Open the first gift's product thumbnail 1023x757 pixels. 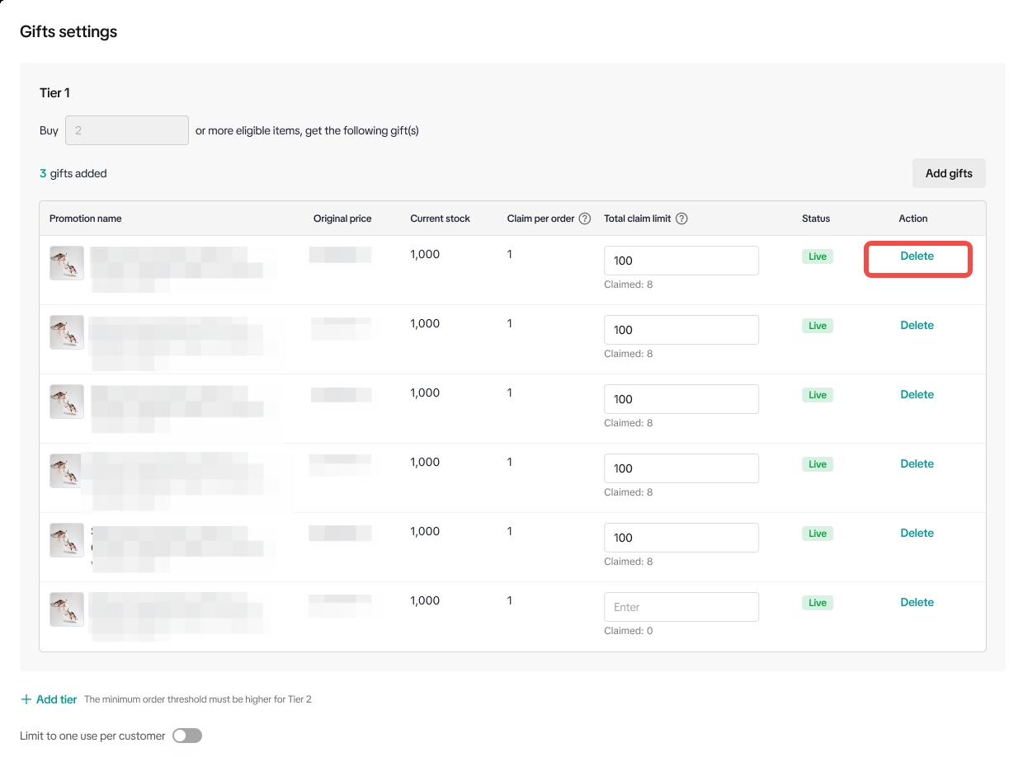(67, 263)
